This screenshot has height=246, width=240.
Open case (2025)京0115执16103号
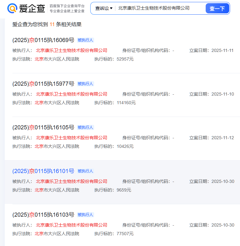click(x=43, y=215)
